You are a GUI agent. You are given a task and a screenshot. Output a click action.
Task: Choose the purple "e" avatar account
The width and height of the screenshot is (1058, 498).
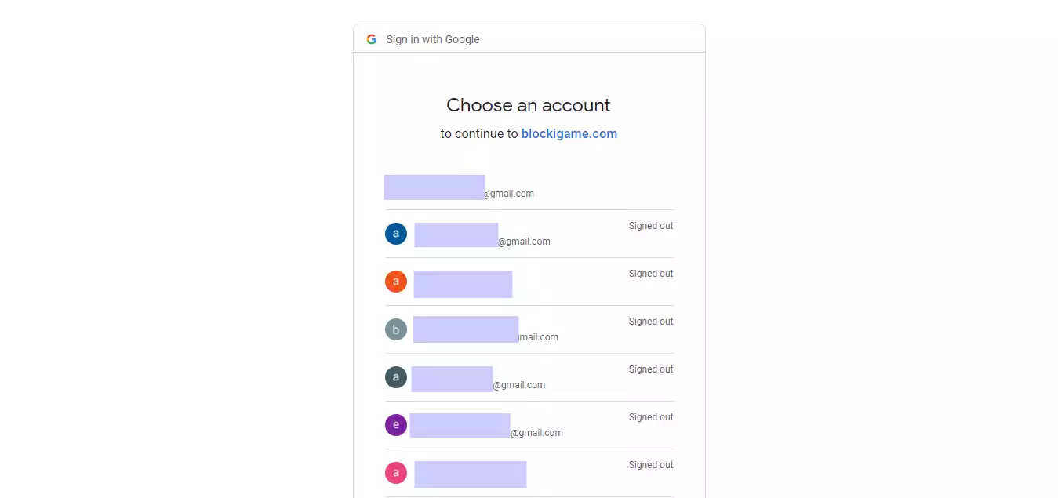point(396,425)
